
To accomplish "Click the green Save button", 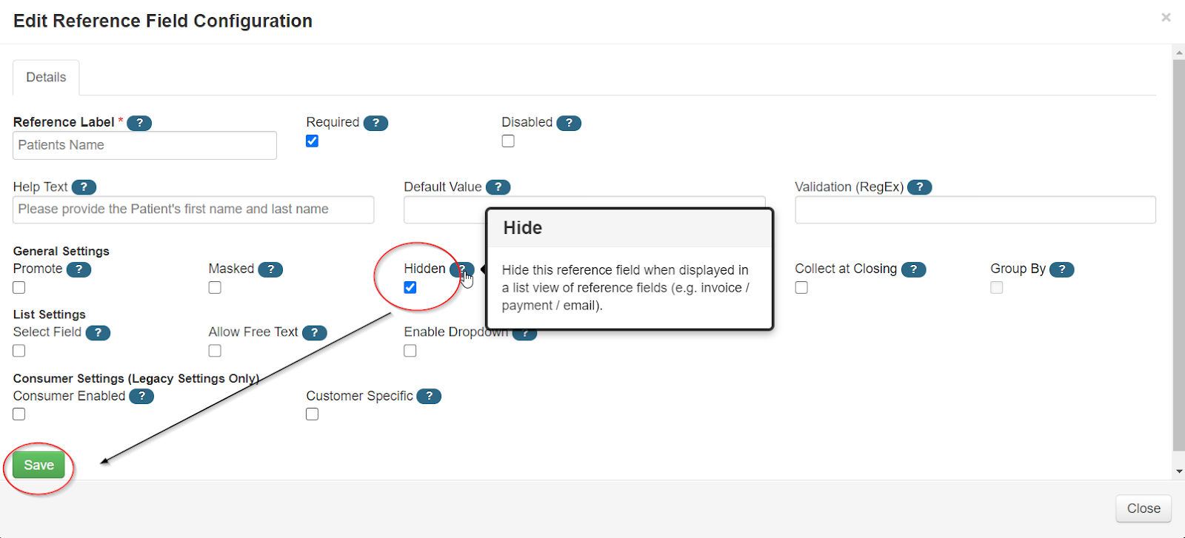I will tap(39, 465).
